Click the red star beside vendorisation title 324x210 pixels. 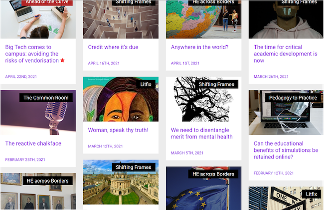62,61
